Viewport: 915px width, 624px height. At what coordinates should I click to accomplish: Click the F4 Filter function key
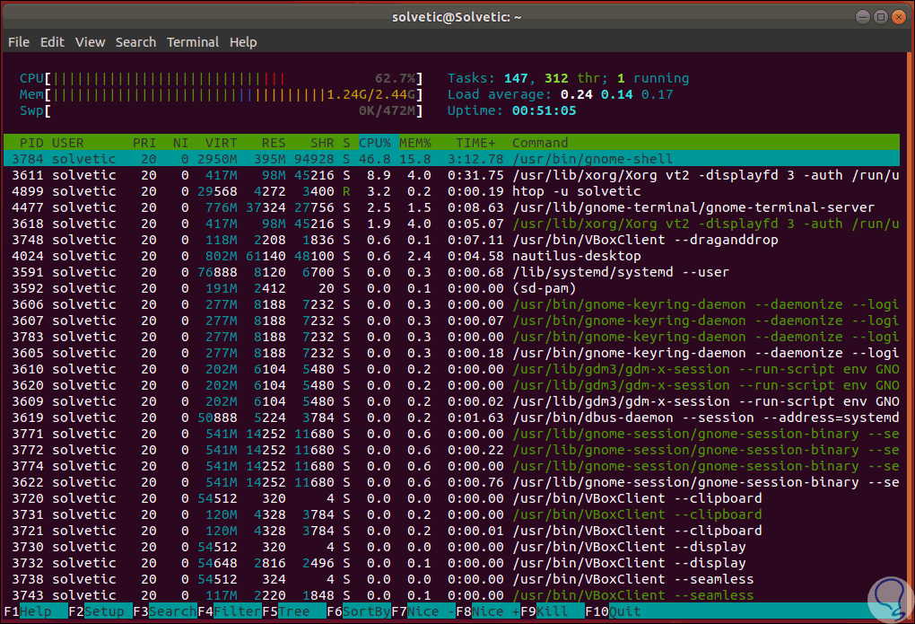tap(230, 611)
